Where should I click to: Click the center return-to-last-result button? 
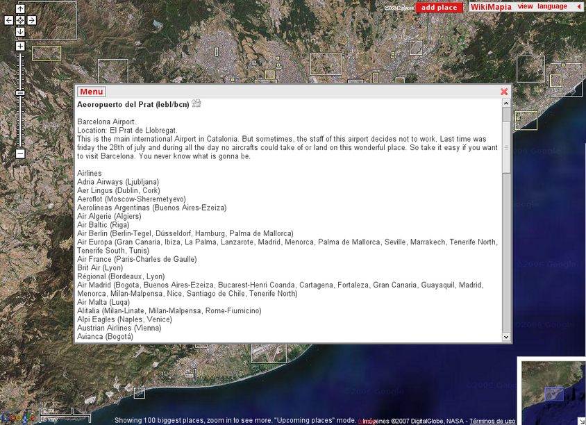(x=20, y=20)
